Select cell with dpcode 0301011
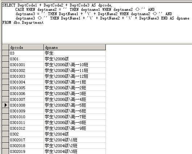This screenshot has width=192, height=154. pos(26,123)
